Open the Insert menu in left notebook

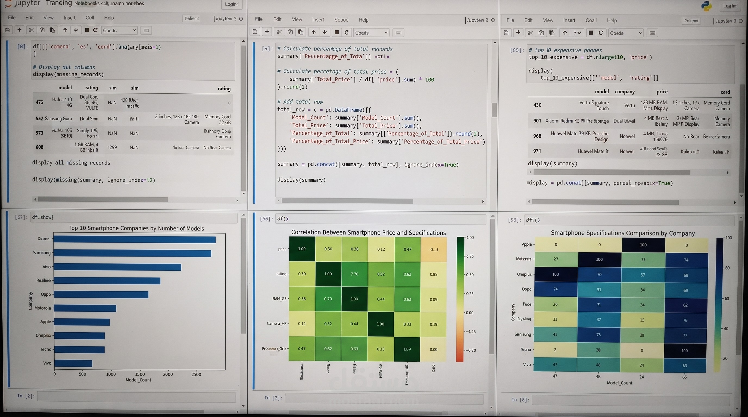tap(69, 18)
